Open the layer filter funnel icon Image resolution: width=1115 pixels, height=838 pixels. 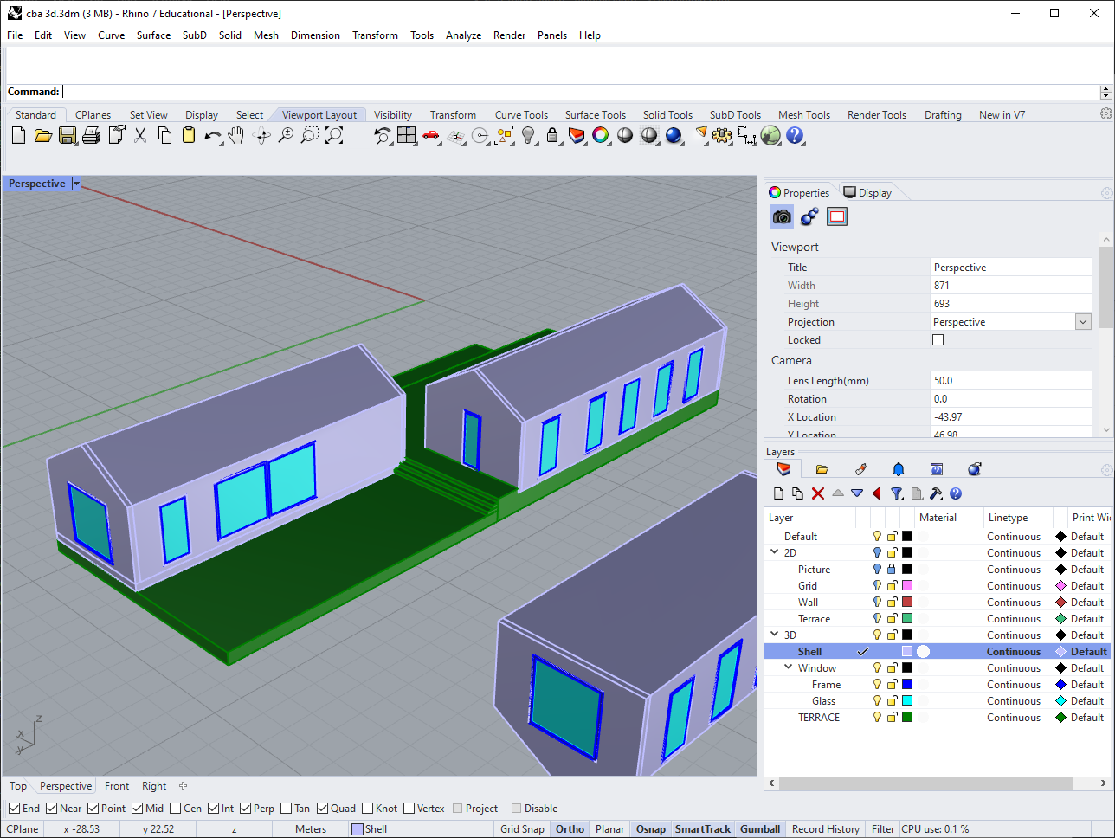tap(897, 493)
